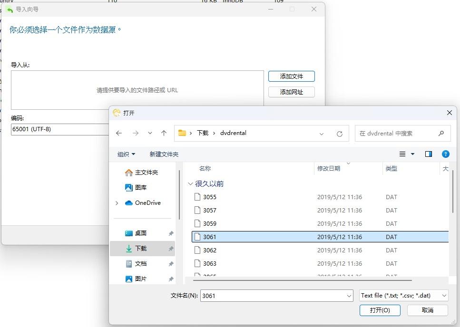The image size is (460, 327).
Task: Toggle the preview pane on
Action: tap(428, 154)
